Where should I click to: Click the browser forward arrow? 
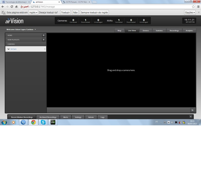pos(7,7)
